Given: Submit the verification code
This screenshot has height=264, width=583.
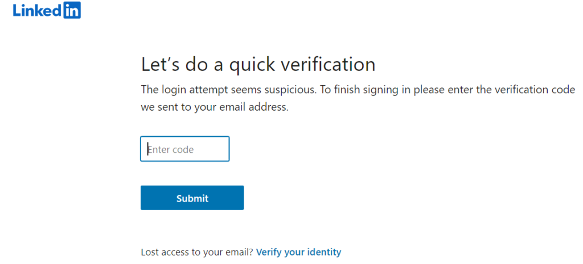Looking at the screenshot, I should pyautogui.click(x=192, y=198).
